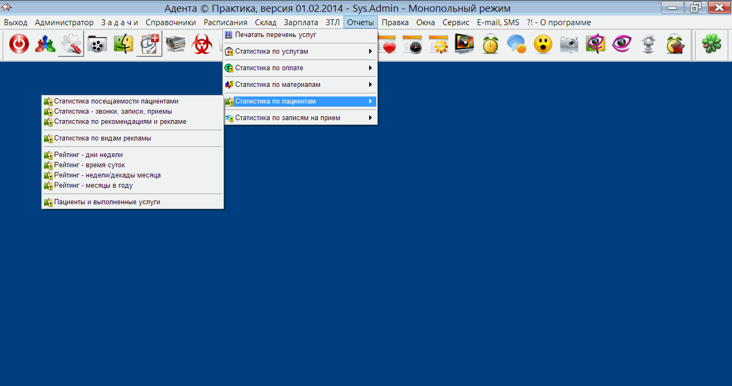This screenshot has width=732, height=386.
Task: Choose Статистика посещаемости пациентами
Action: (x=116, y=101)
